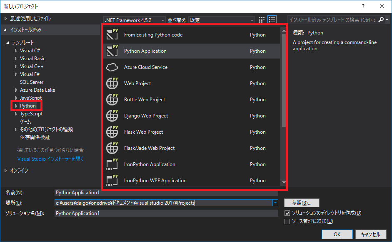
Task: Click the template list scroll up arrow
Action: (284, 30)
